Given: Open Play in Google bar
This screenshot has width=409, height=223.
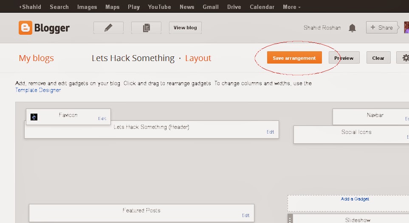Looking at the screenshot, I should [134, 7].
